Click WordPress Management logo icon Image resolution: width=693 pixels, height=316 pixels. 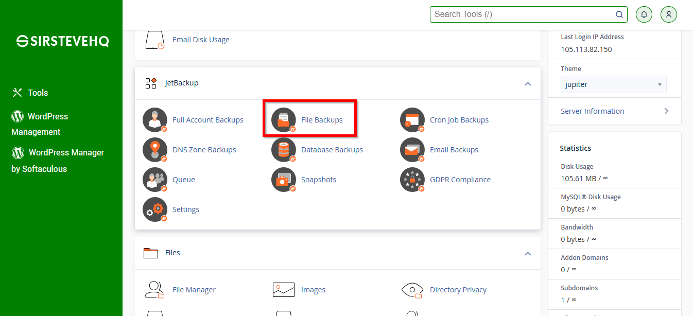18,116
